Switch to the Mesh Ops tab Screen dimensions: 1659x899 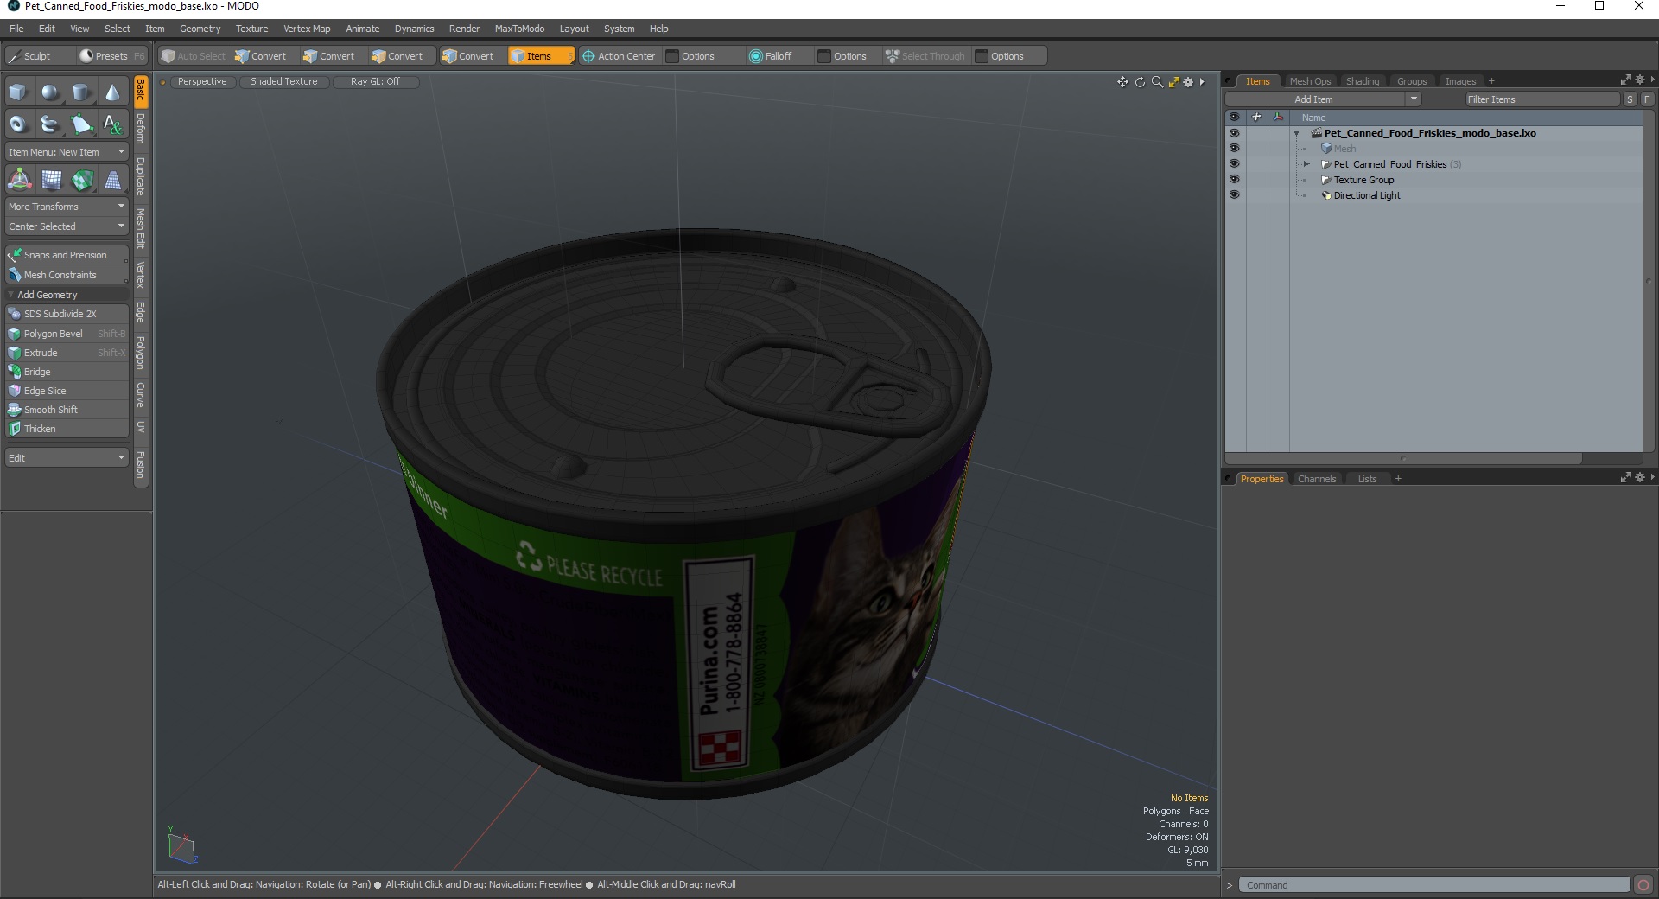click(1310, 81)
